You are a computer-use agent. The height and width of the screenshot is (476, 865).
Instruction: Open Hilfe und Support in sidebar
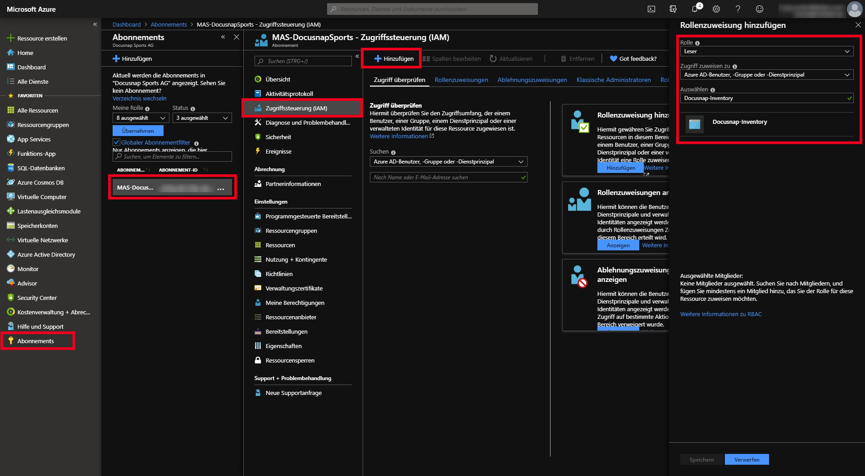(41, 326)
